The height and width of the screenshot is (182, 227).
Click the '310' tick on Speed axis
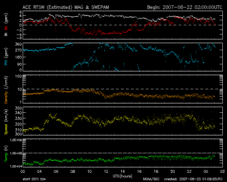pyautogui.click(x=18, y=130)
